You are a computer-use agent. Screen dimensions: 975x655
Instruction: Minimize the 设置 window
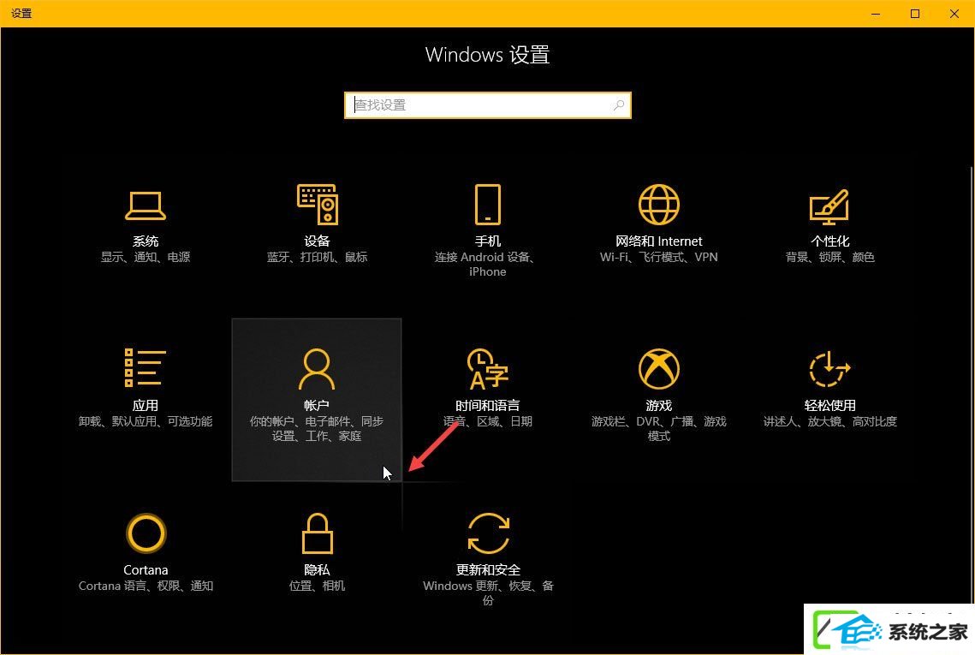(x=876, y=14)
